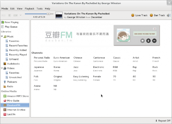The width and height of the screenshot is (172, 124).
Task: Open the Media menu
Action: tap(5, 9)
